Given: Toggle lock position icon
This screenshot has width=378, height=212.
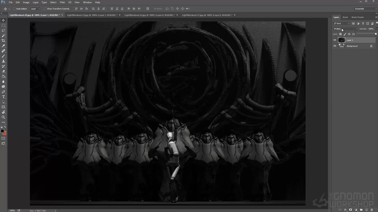Looking at the screenshot, I should point(349,34).
